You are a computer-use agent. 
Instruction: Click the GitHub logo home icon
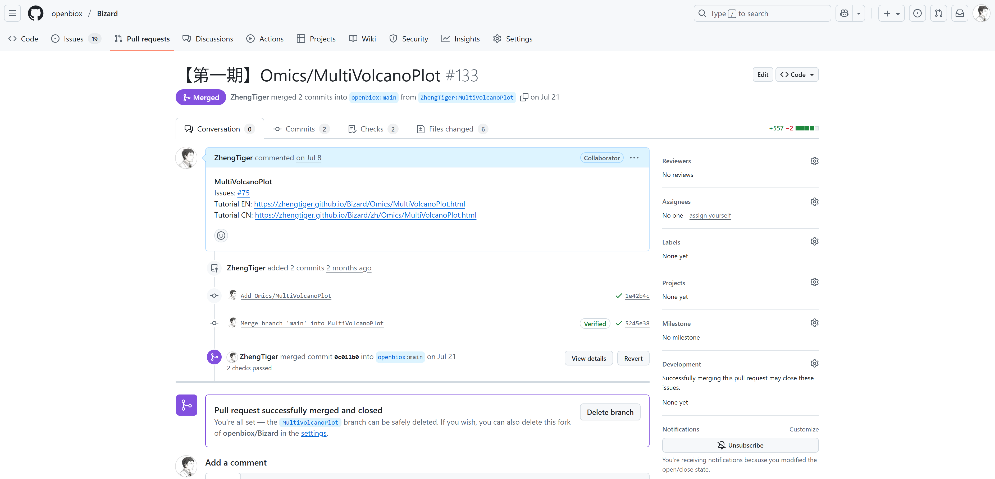click(x=35, y=13)
